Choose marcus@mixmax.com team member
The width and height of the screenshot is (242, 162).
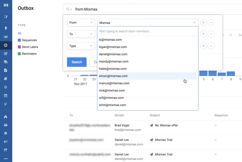coord(148,83)
